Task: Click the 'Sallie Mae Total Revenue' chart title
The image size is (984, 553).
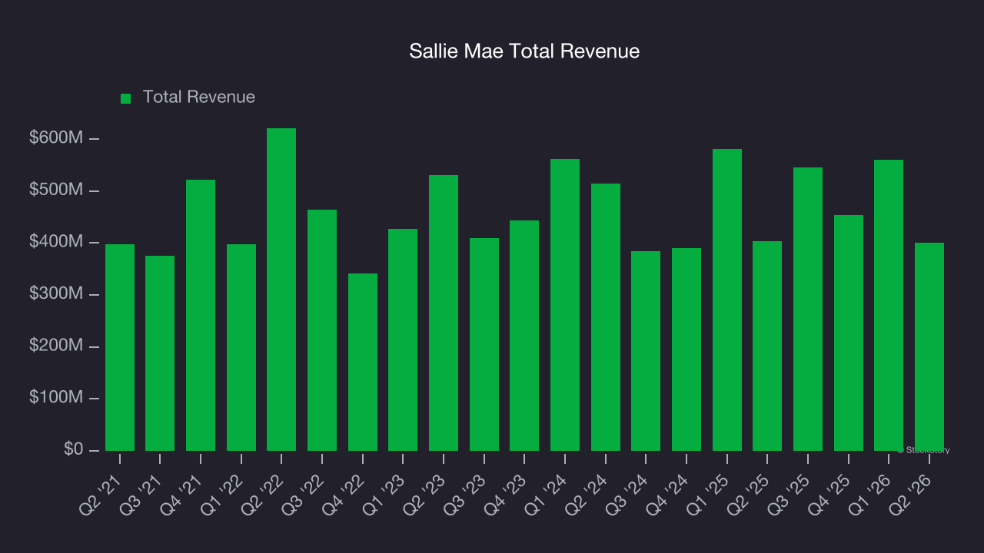Action: tap(524, 51)
